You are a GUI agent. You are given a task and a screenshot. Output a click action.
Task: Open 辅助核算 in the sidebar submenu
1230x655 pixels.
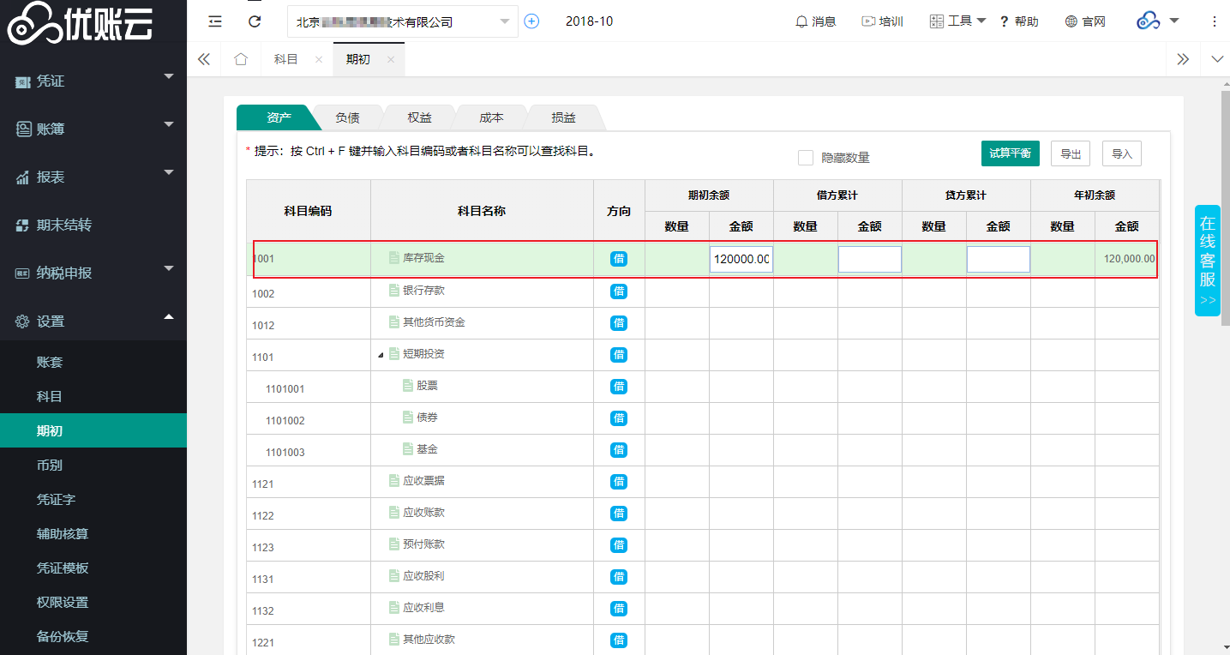tap(93, 533)
